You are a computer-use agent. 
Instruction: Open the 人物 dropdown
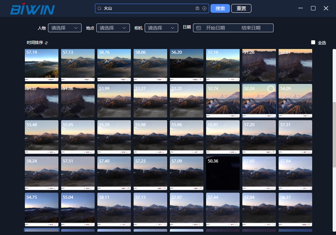[x=65, y=28]
